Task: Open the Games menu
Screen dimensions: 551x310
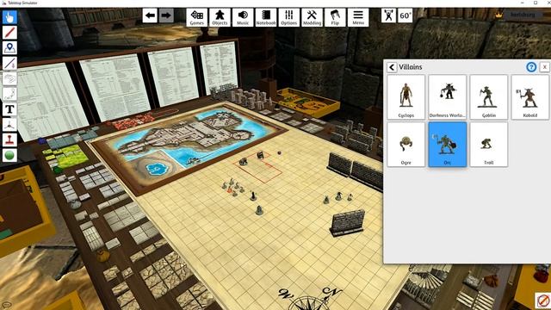Action: [x=197, y=17]
